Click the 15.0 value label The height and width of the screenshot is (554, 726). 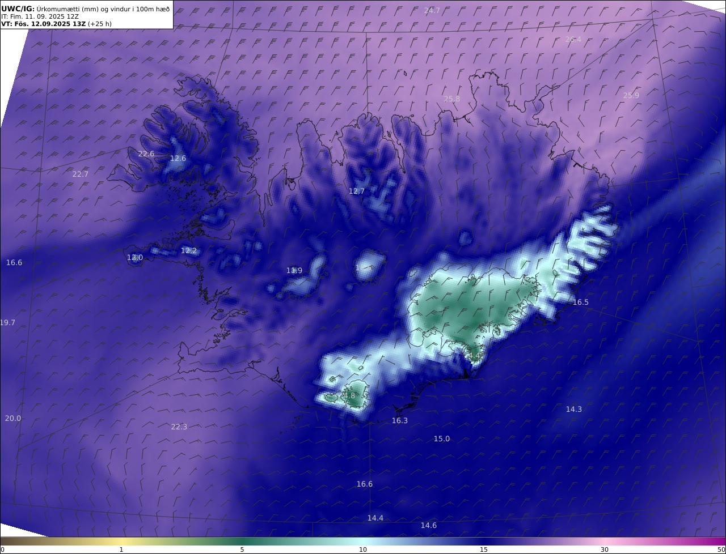click(441, 438)
